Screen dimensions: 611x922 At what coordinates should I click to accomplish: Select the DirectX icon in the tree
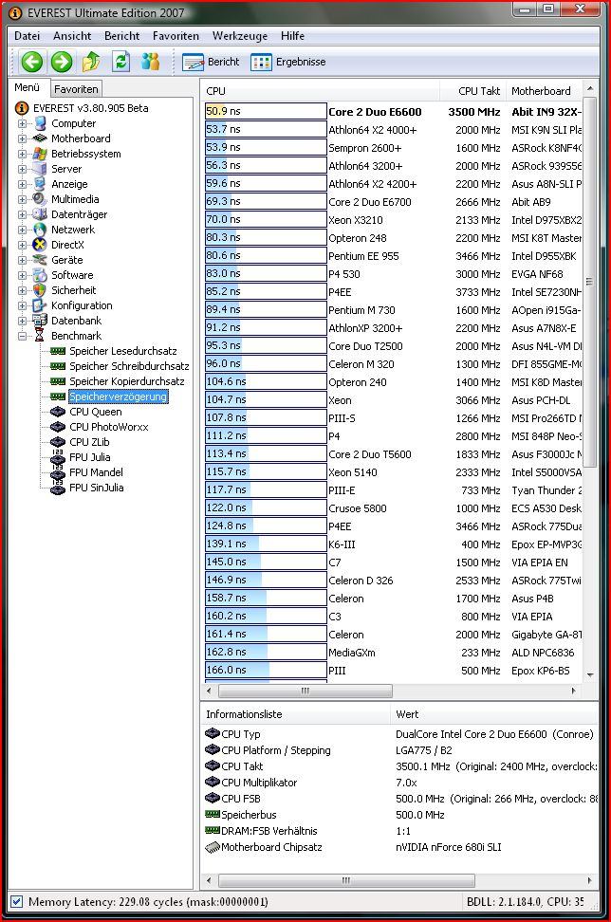40,245
